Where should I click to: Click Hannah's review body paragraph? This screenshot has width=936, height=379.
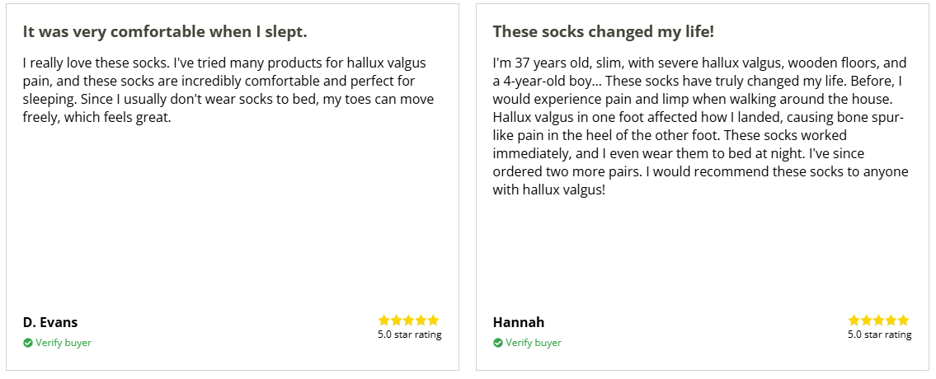(699, 126)
